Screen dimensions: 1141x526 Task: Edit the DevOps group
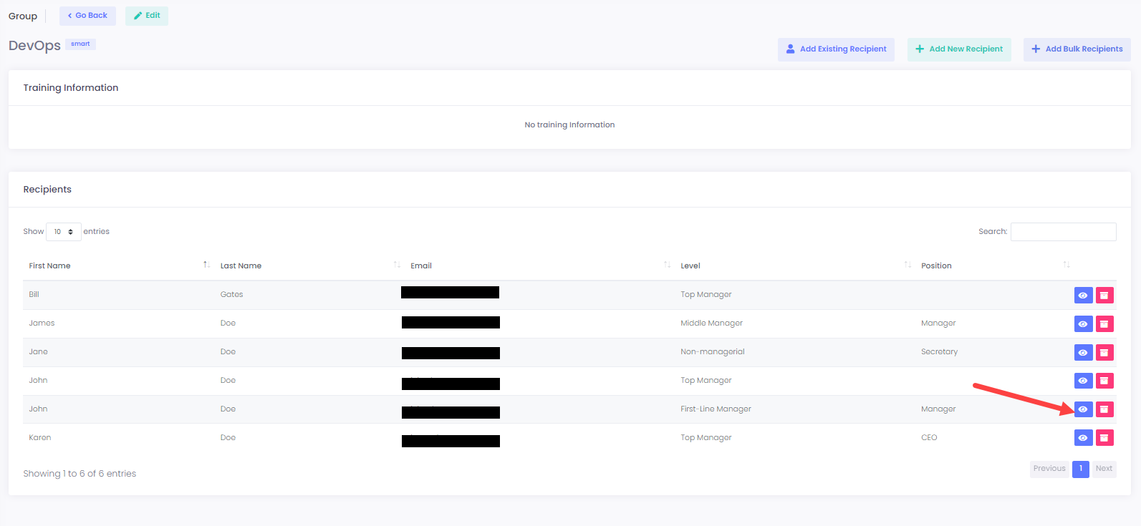(147, 16)
